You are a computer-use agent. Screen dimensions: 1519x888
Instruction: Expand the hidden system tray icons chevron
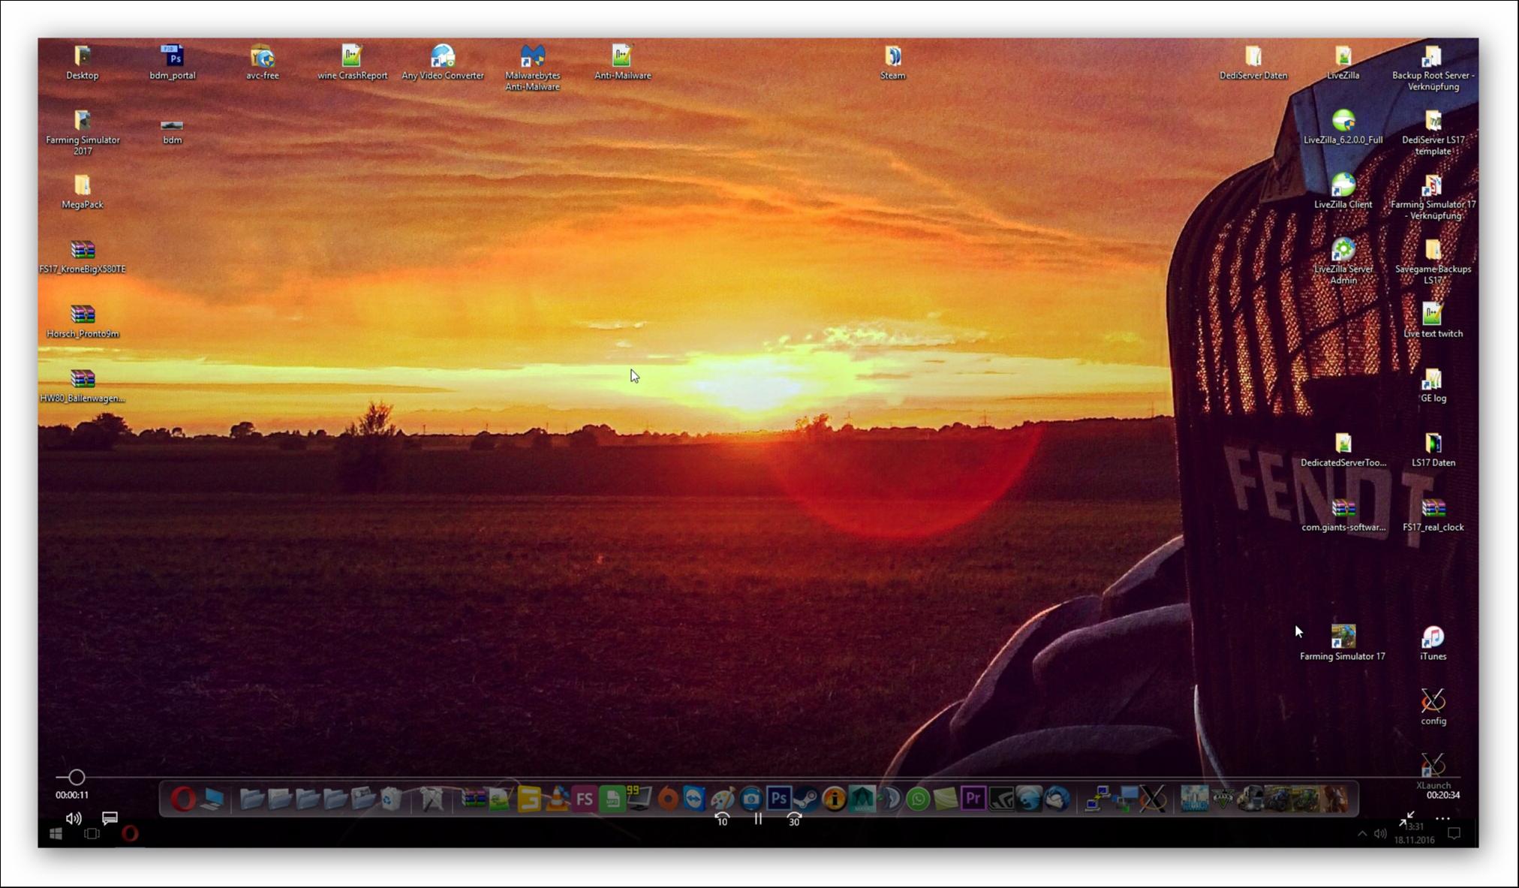click(1361, 833)
